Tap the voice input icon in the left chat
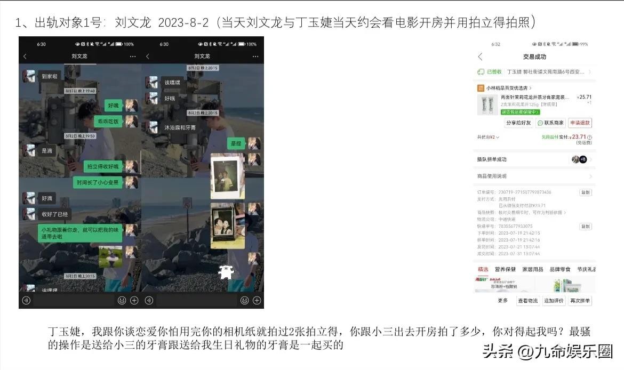624x370 pixels. click(26, 300)
